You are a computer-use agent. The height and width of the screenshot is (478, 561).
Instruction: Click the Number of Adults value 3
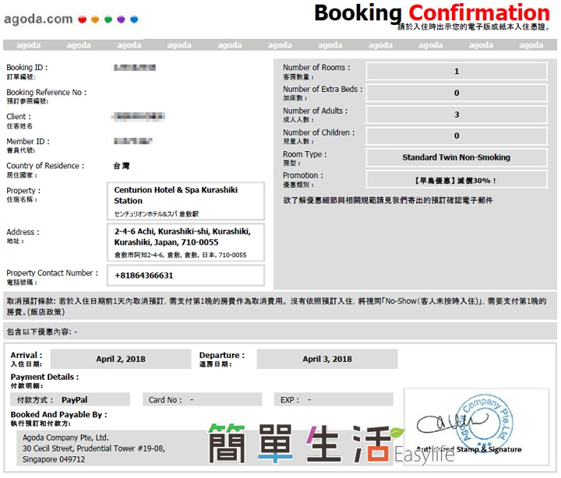click(457, 115)
